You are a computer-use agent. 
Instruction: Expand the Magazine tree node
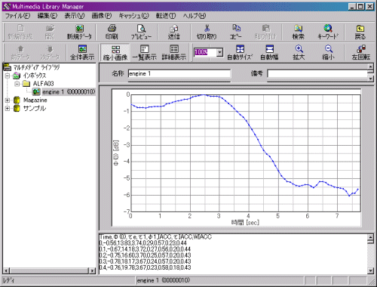(x=8, y=100)
